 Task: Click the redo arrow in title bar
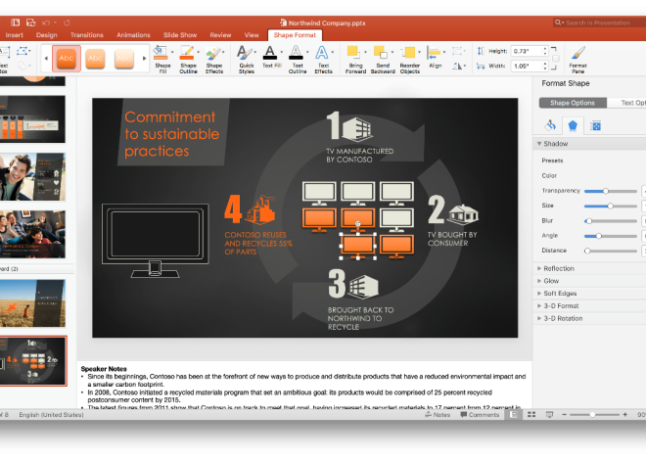67,23
